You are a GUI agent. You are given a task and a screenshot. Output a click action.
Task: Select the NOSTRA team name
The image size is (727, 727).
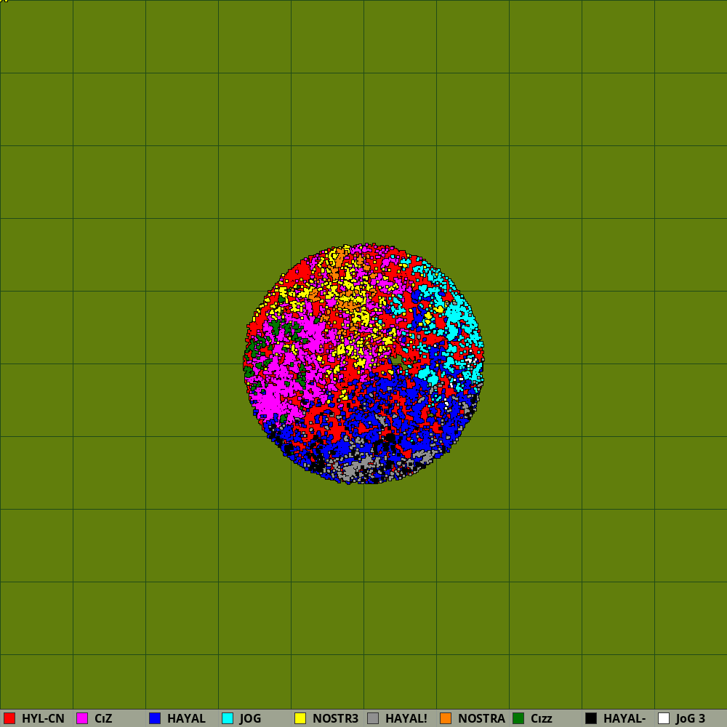click(481, 718)
